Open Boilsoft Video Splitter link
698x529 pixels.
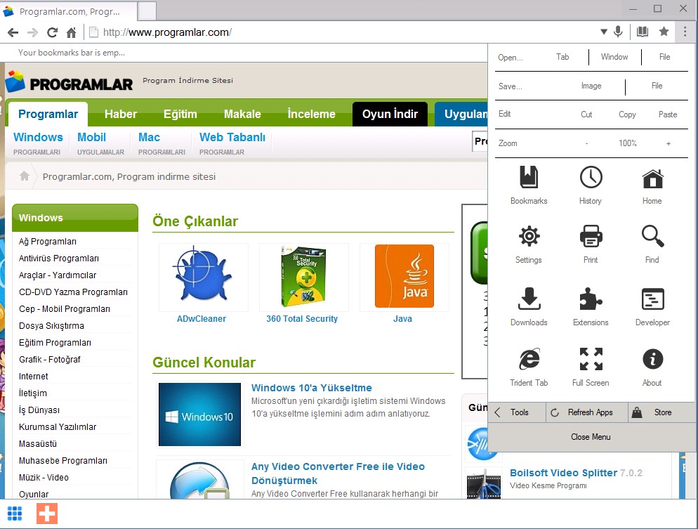click(x=564, y=473)
